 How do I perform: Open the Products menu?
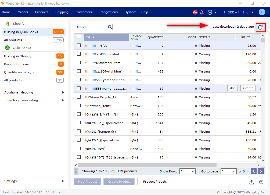[42, 12]
